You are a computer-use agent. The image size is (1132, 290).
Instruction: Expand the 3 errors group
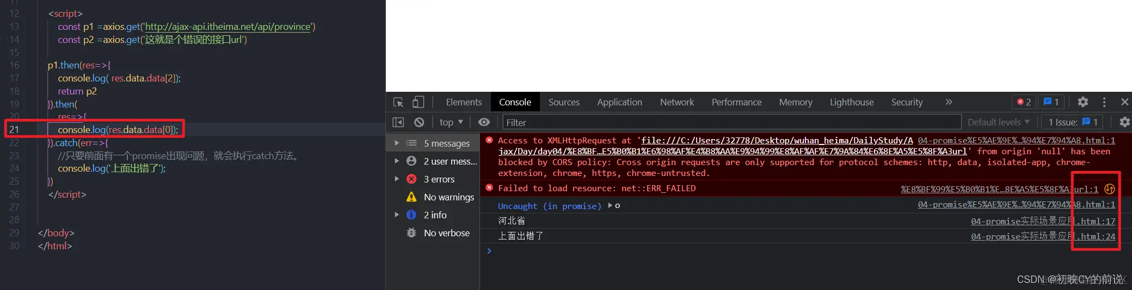(x=397, y=179)
